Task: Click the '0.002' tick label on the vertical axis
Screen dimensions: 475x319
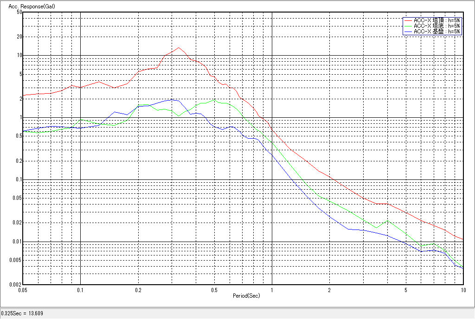Action: (x=17, y=284)
